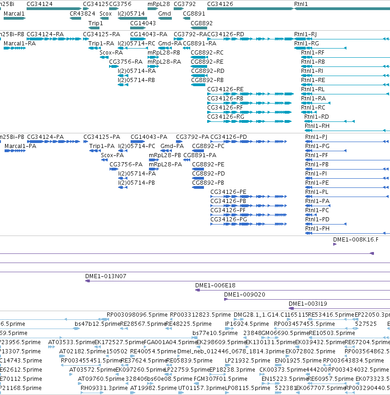Viewport: 390px width, 395px height.
Task: Open the mRpL28-RB transcript label
Action: coord(164,53)
